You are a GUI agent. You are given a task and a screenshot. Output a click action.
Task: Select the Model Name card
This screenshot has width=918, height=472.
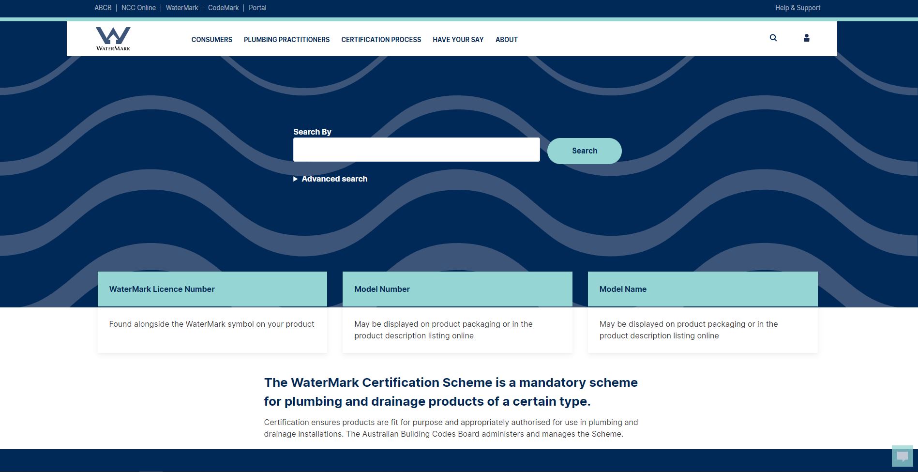[702, 310]
